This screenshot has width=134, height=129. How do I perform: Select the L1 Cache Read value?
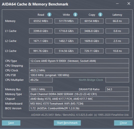(41, 31)
